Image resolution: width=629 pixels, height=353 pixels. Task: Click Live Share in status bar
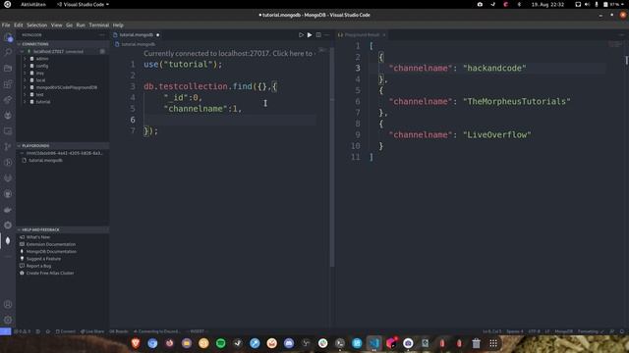(92, 331)
